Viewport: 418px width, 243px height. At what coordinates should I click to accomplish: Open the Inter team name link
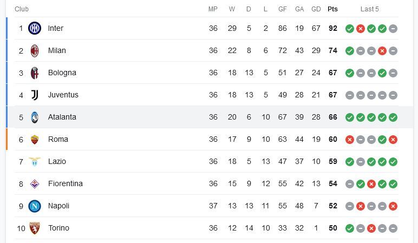tap(55, 28)
